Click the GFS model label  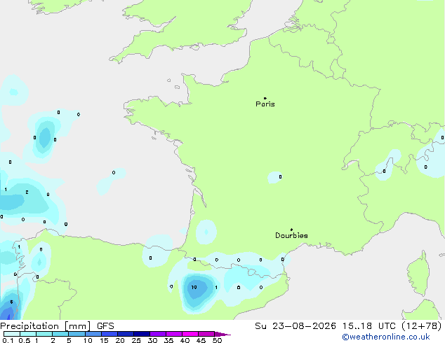click(105, 326)
